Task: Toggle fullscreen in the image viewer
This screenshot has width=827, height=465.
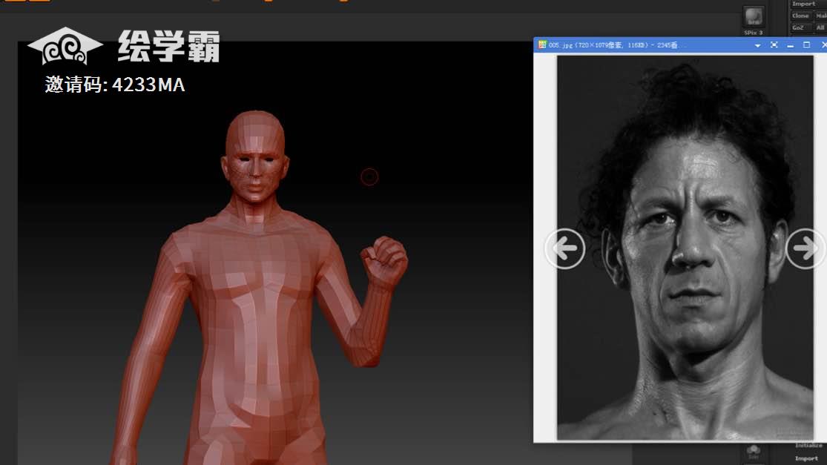Action: pyautogui.click(x=774, y=45)
